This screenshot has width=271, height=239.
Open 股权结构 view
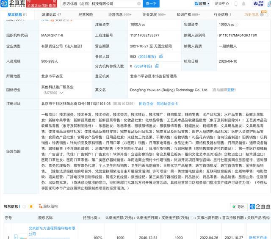pos(48,206)
